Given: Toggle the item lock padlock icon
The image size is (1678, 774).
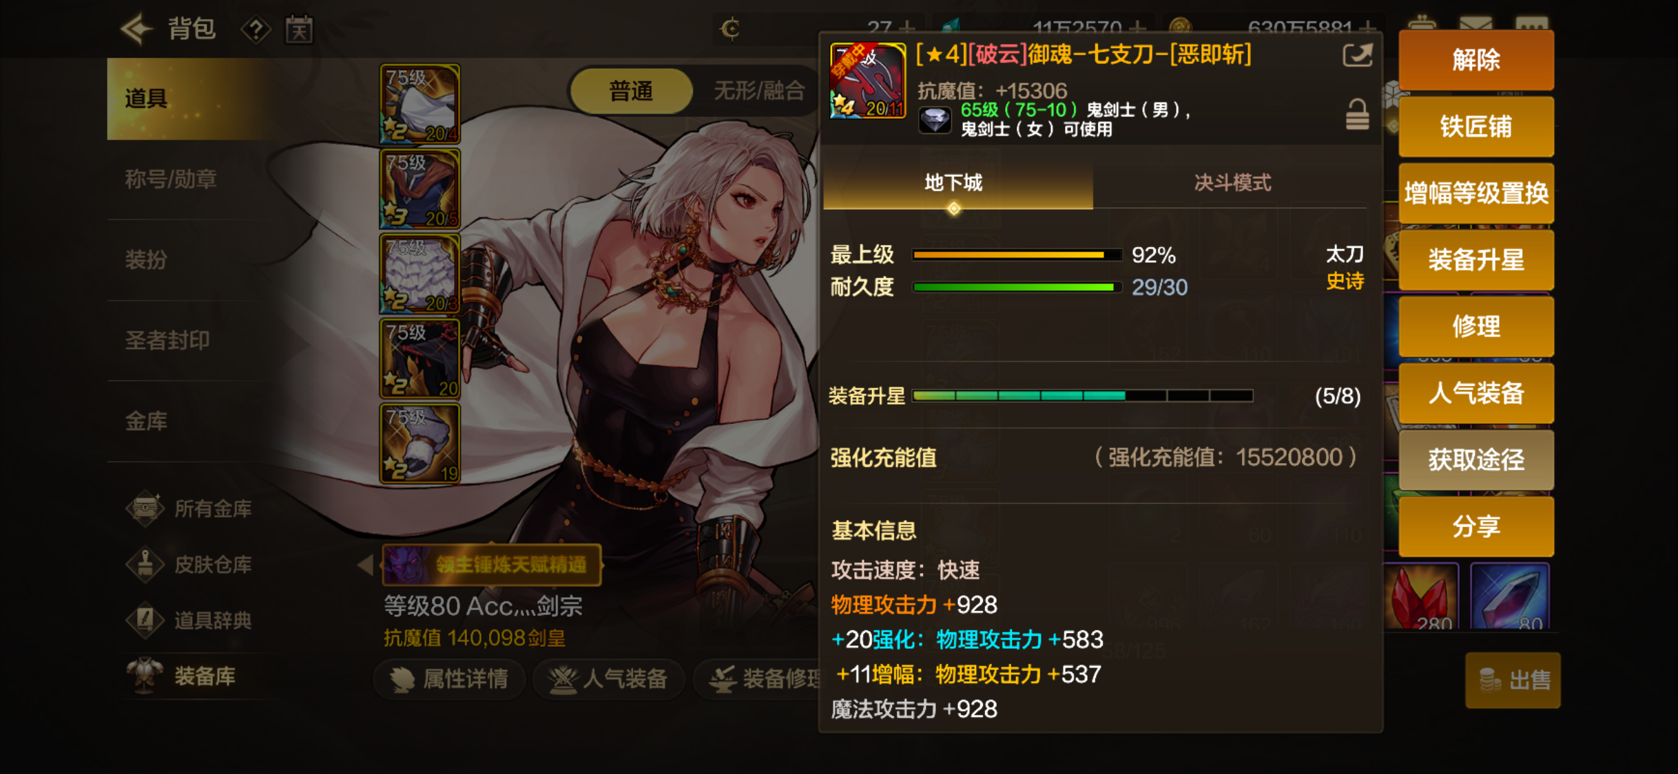Looking at the screenshot, I should (x=1357, y=114).
